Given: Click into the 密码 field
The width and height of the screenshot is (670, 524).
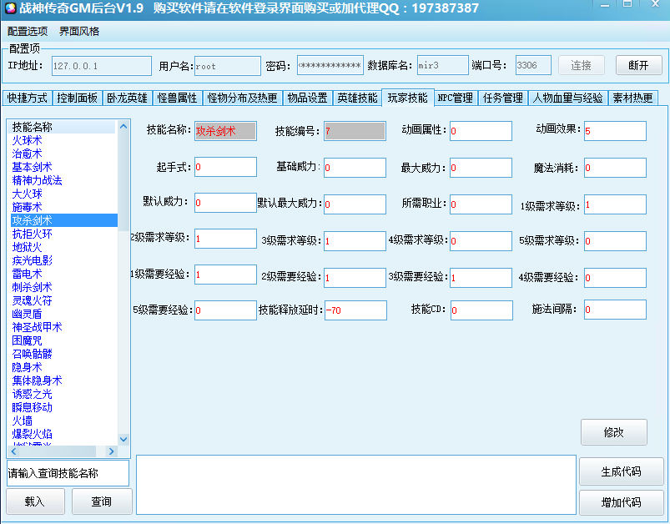Looking at the screenshot, I should [x=330, y=65].
